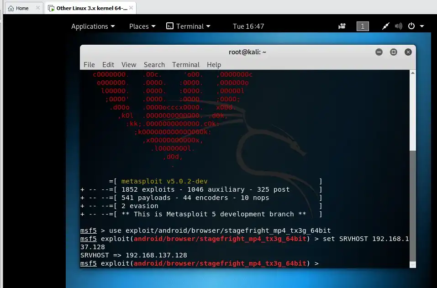Click the root@kali: ~ title bar text

tap(247, 52)
